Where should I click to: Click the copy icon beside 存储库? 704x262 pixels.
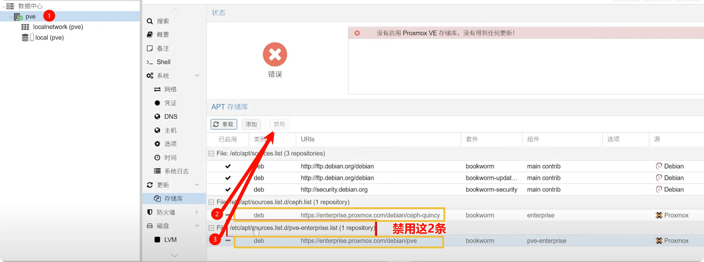[157, 199]
